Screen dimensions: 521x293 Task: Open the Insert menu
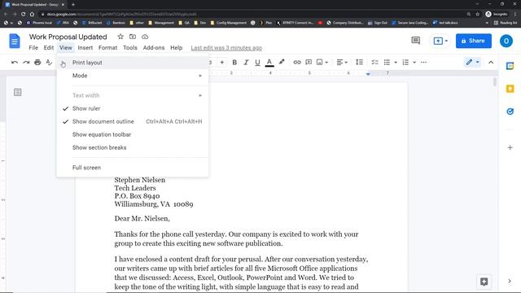click(85, 47)
